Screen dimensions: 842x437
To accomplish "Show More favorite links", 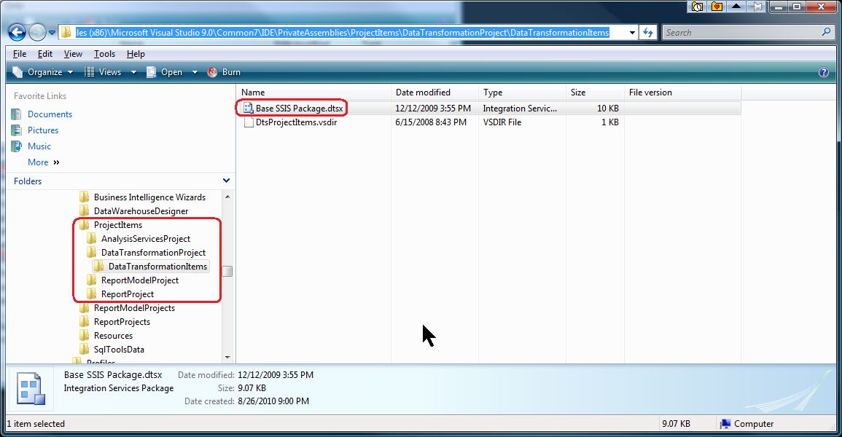I will click(44, 162).
